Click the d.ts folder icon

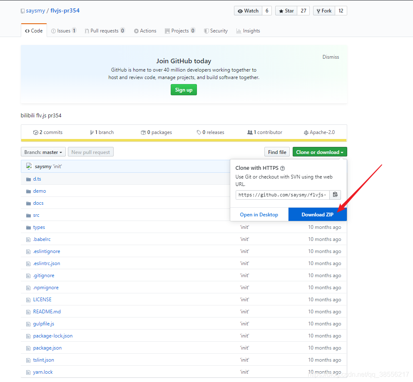28,179
